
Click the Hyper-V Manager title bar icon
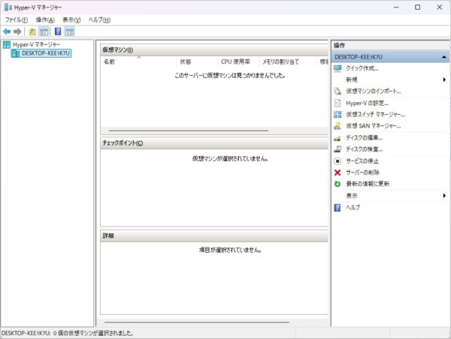point(8,7)
